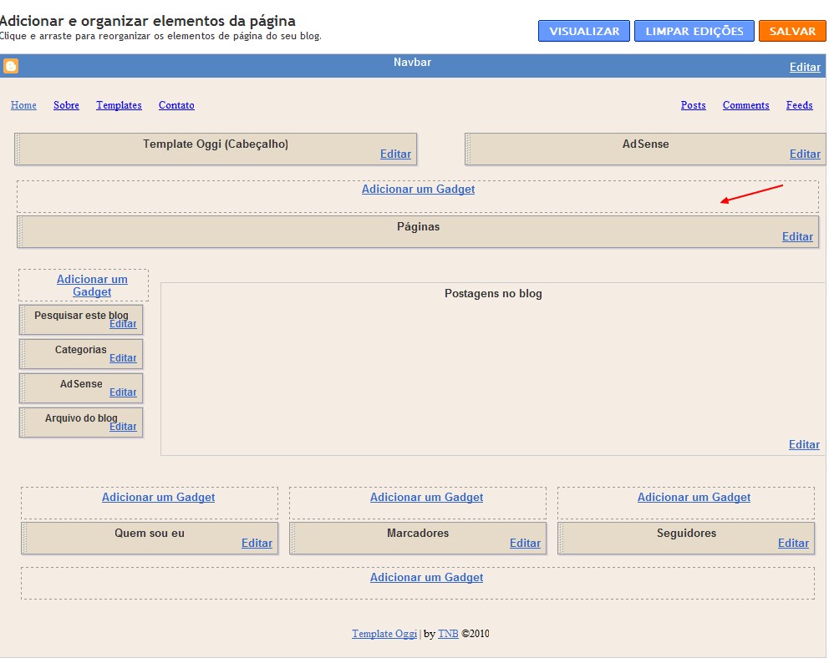
Task: Click the sidebar AdSense title text
Action: click(x=81, y=384)
